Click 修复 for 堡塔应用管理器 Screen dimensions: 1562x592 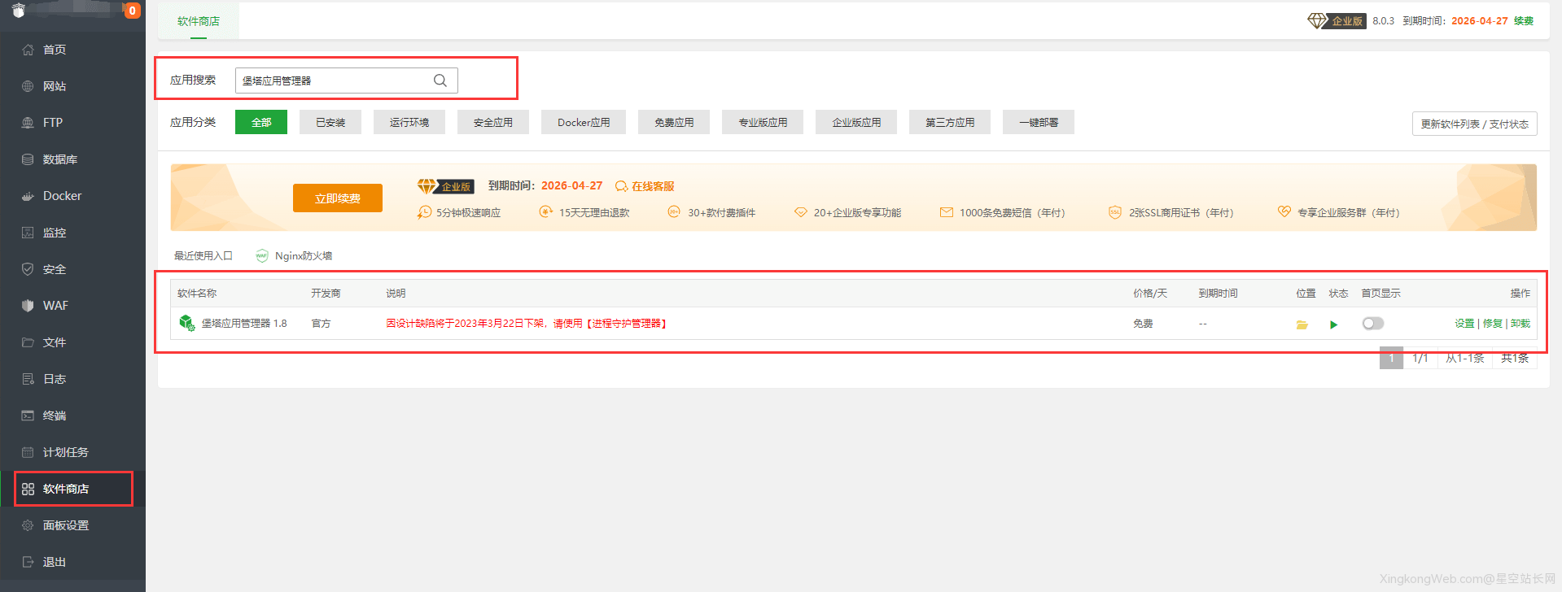point(1493,323)
